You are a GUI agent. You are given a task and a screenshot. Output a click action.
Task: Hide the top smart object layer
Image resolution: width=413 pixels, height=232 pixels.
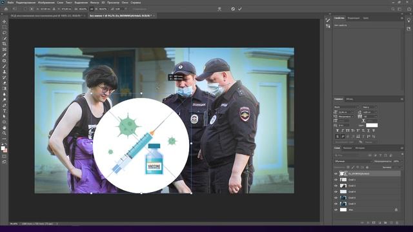tap(336, 173)
